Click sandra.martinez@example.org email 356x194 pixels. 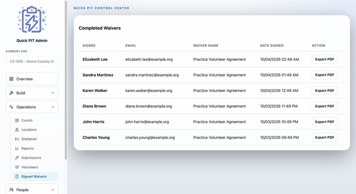pos(152,75)
